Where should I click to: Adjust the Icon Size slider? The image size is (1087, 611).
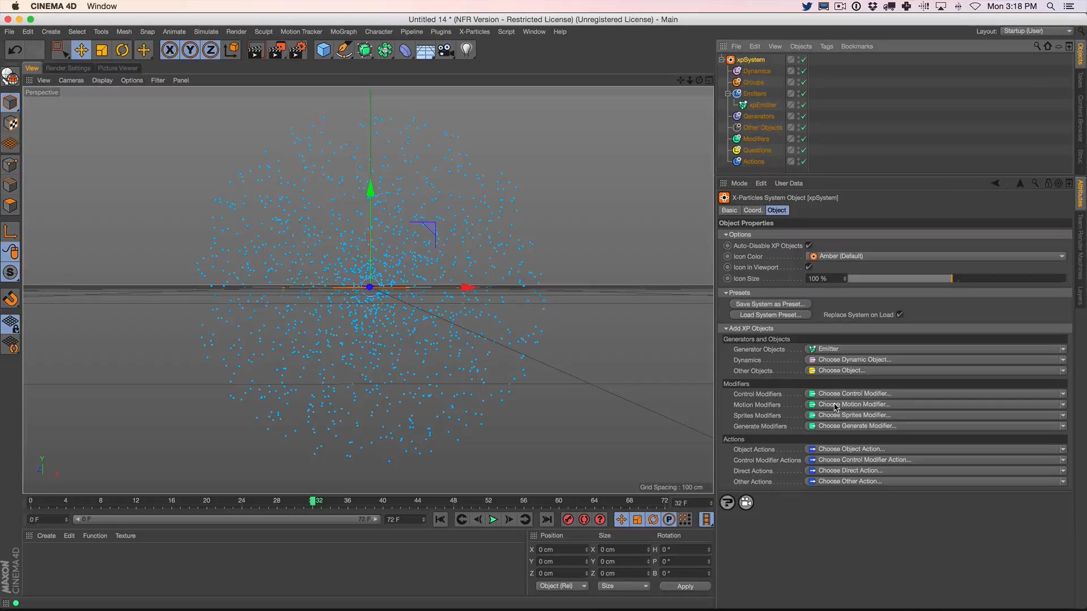pyautogui.click(x=951, y=278)
